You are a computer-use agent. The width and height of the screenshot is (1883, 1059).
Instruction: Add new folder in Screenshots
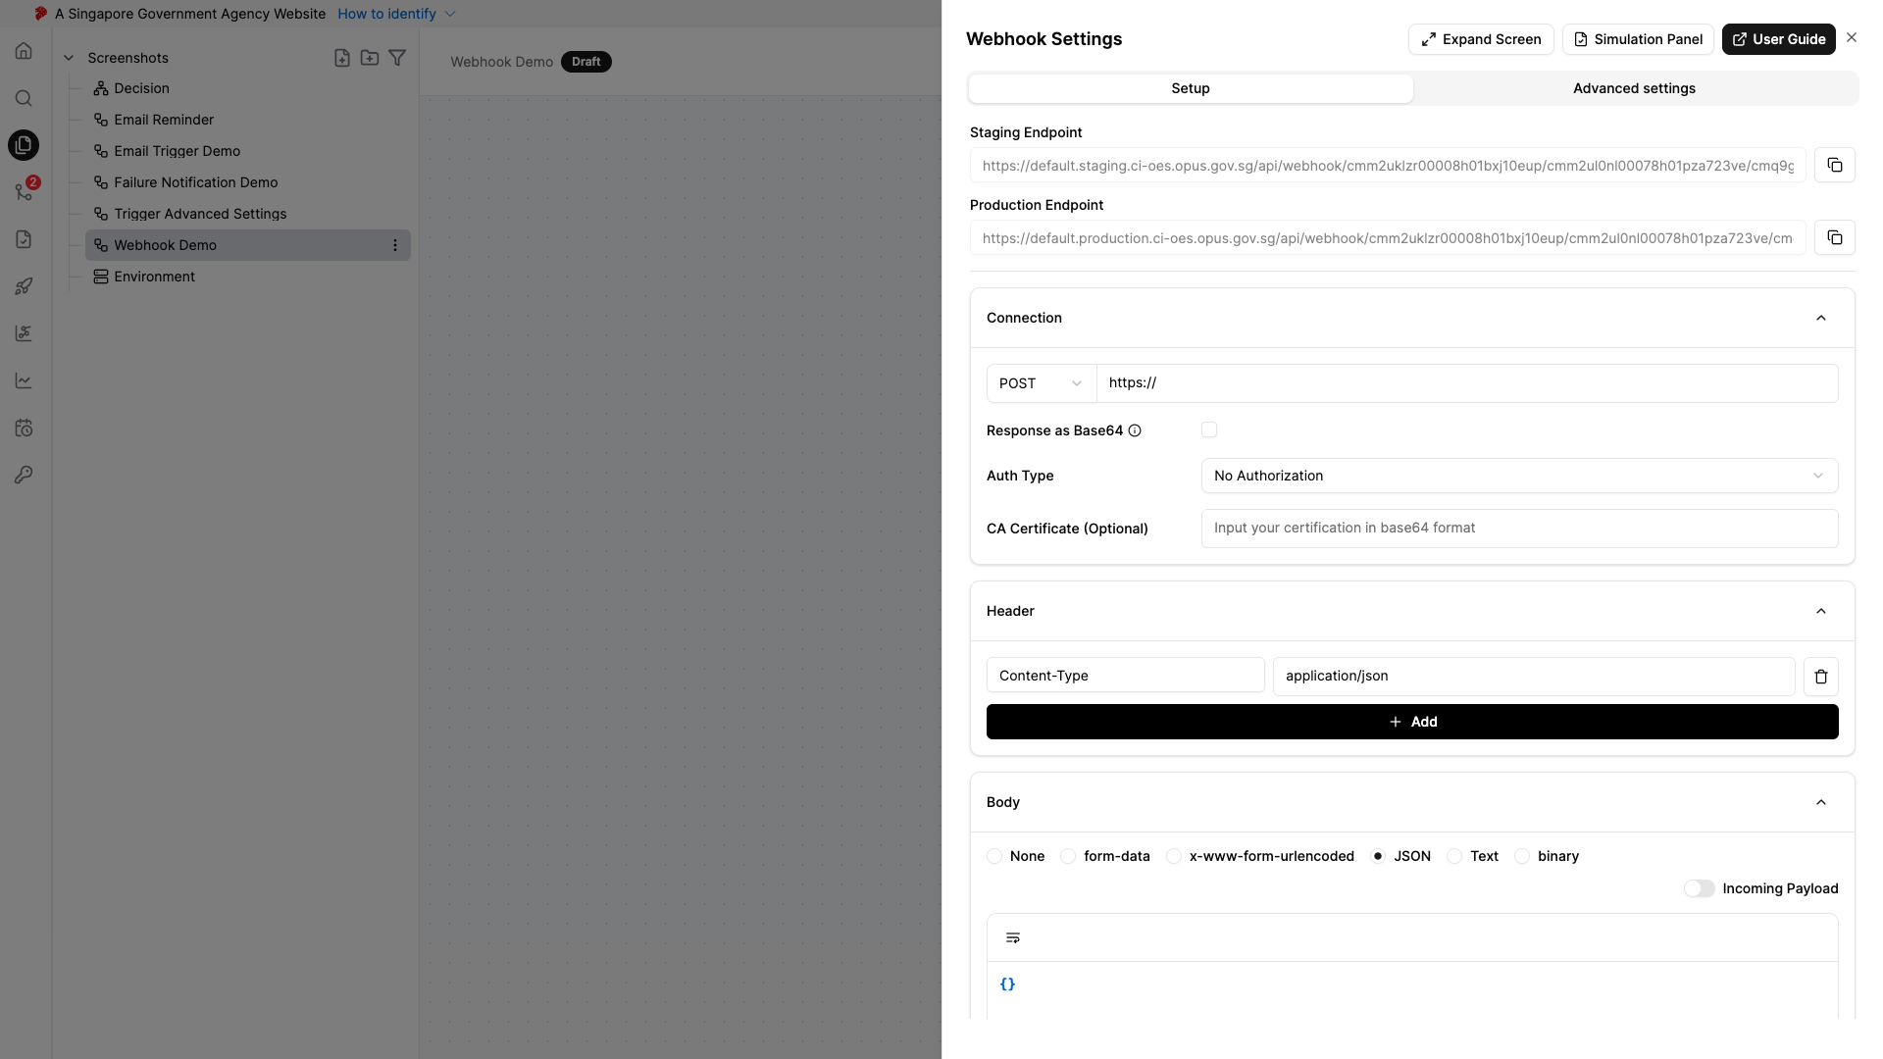(370, 58)
